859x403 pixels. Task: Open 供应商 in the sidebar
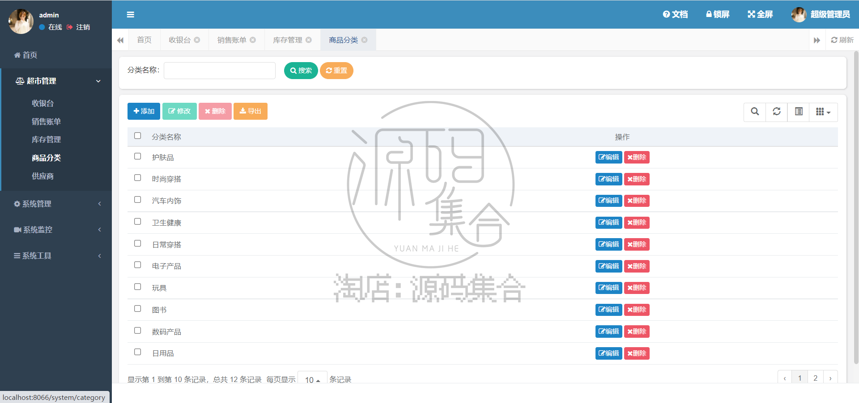43,176
